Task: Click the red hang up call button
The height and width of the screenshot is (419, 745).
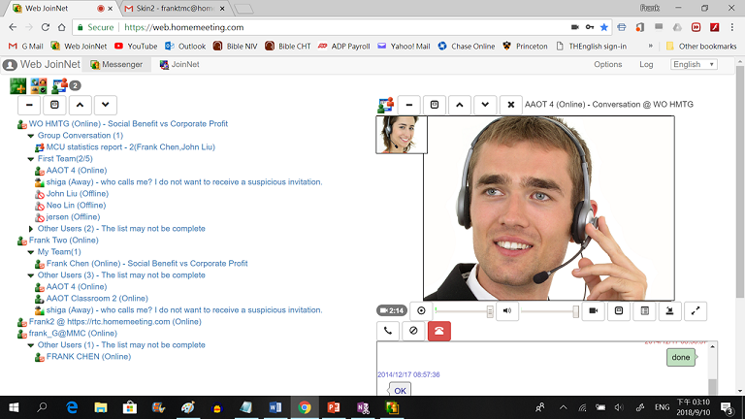Action: tap(439, 331)
